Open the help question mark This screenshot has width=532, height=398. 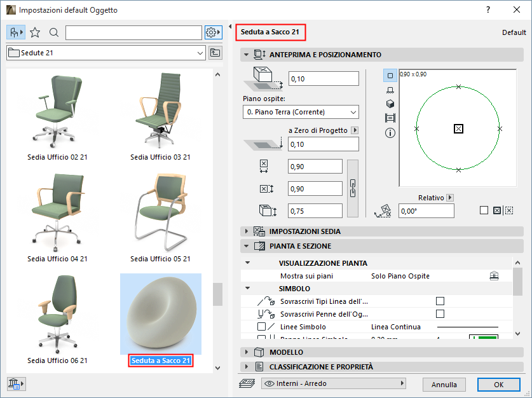[x=488, y=10]
